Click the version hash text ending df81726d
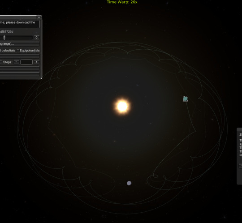The image size is (242, 223). [x=7, y=32]
